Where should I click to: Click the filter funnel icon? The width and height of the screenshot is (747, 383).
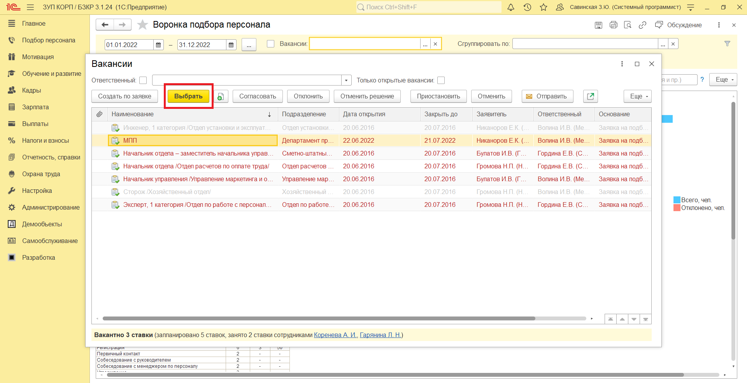click(727, 44)
